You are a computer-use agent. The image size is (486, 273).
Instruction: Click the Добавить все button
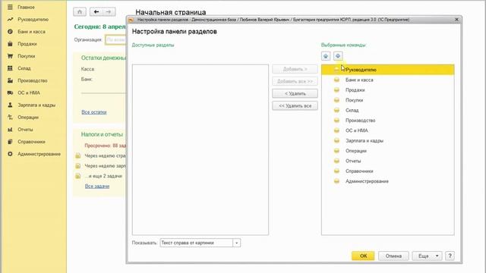295,81
